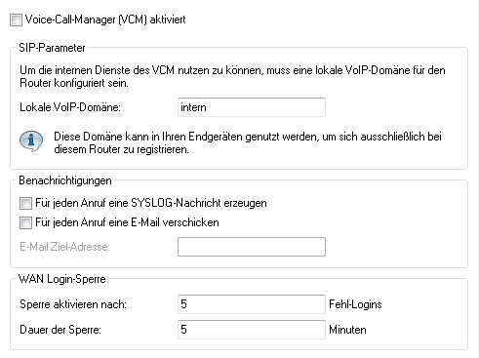
Task: Click the 'Um die internen Dienste' description text
Action: [x=232, y=76]
